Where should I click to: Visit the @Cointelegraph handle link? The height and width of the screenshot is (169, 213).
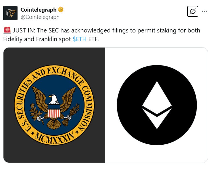(40, 17)
